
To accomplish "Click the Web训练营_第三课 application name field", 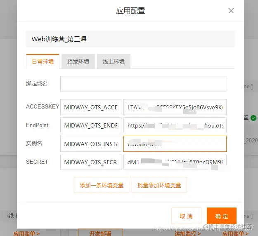I will 130,39.
